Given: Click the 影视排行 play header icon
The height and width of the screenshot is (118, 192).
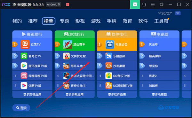Looking at the screenshot, I should pyautogui.click(x=24, y=34).
